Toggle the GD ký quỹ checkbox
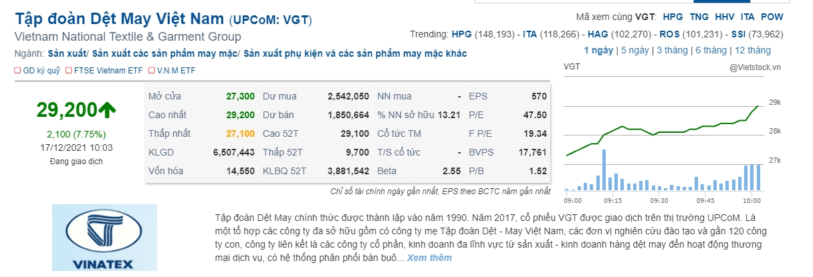Image resolution: width=813 pixels, height=277 pixels. coord(17,70)
